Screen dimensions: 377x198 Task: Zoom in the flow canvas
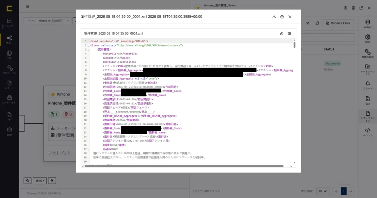52,181
